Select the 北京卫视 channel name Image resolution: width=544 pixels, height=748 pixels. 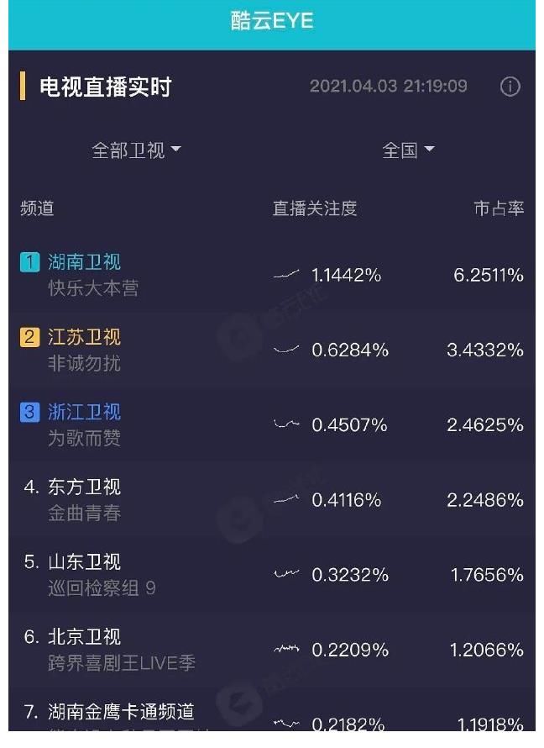pos(84,636)
